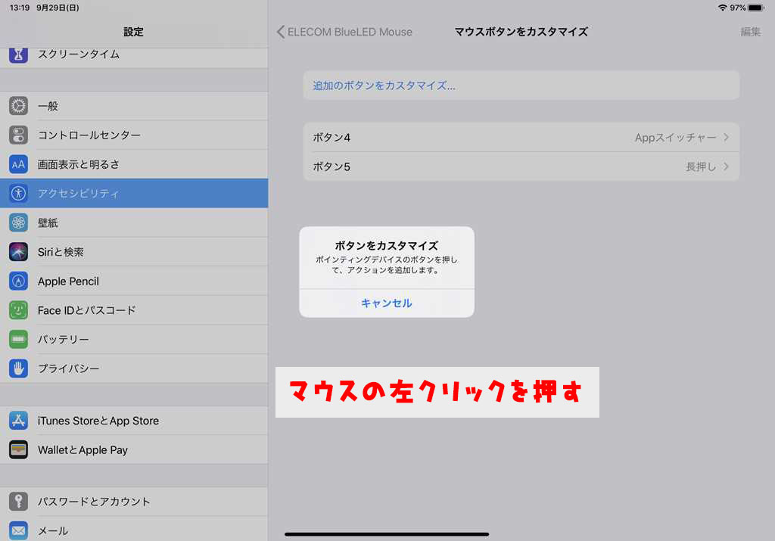Tap the battery indicator in status bar
The image size is (775, 541).
(756, 8)
